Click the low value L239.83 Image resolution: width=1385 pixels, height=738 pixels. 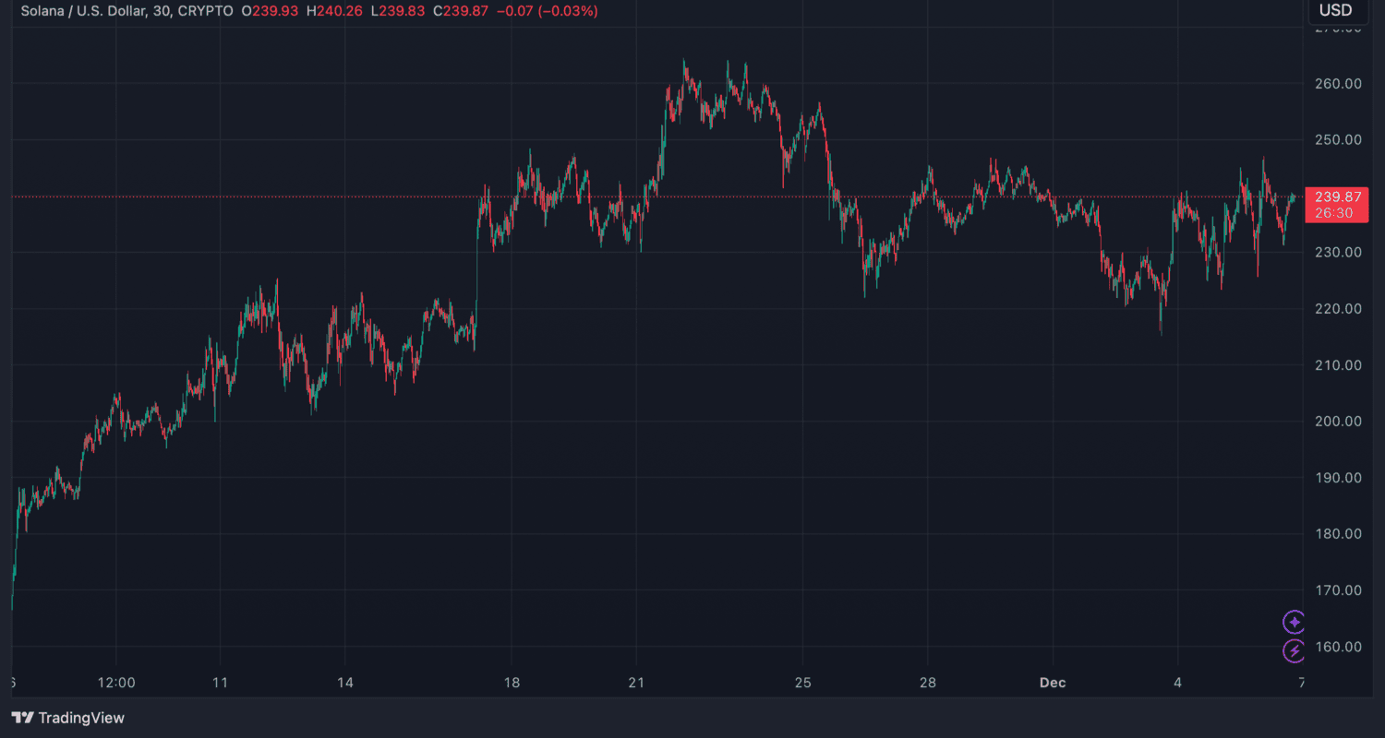(400, 11)
